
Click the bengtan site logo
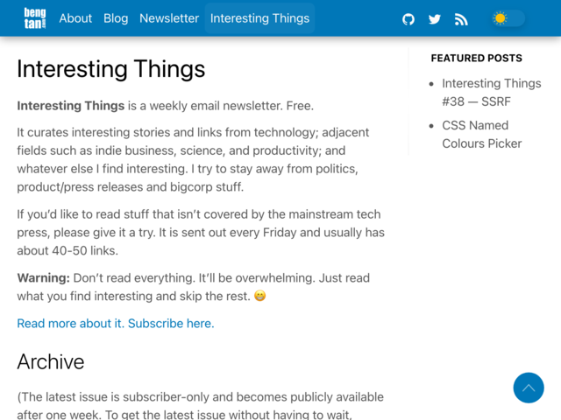pyautogui.click(x=35, y=18)
